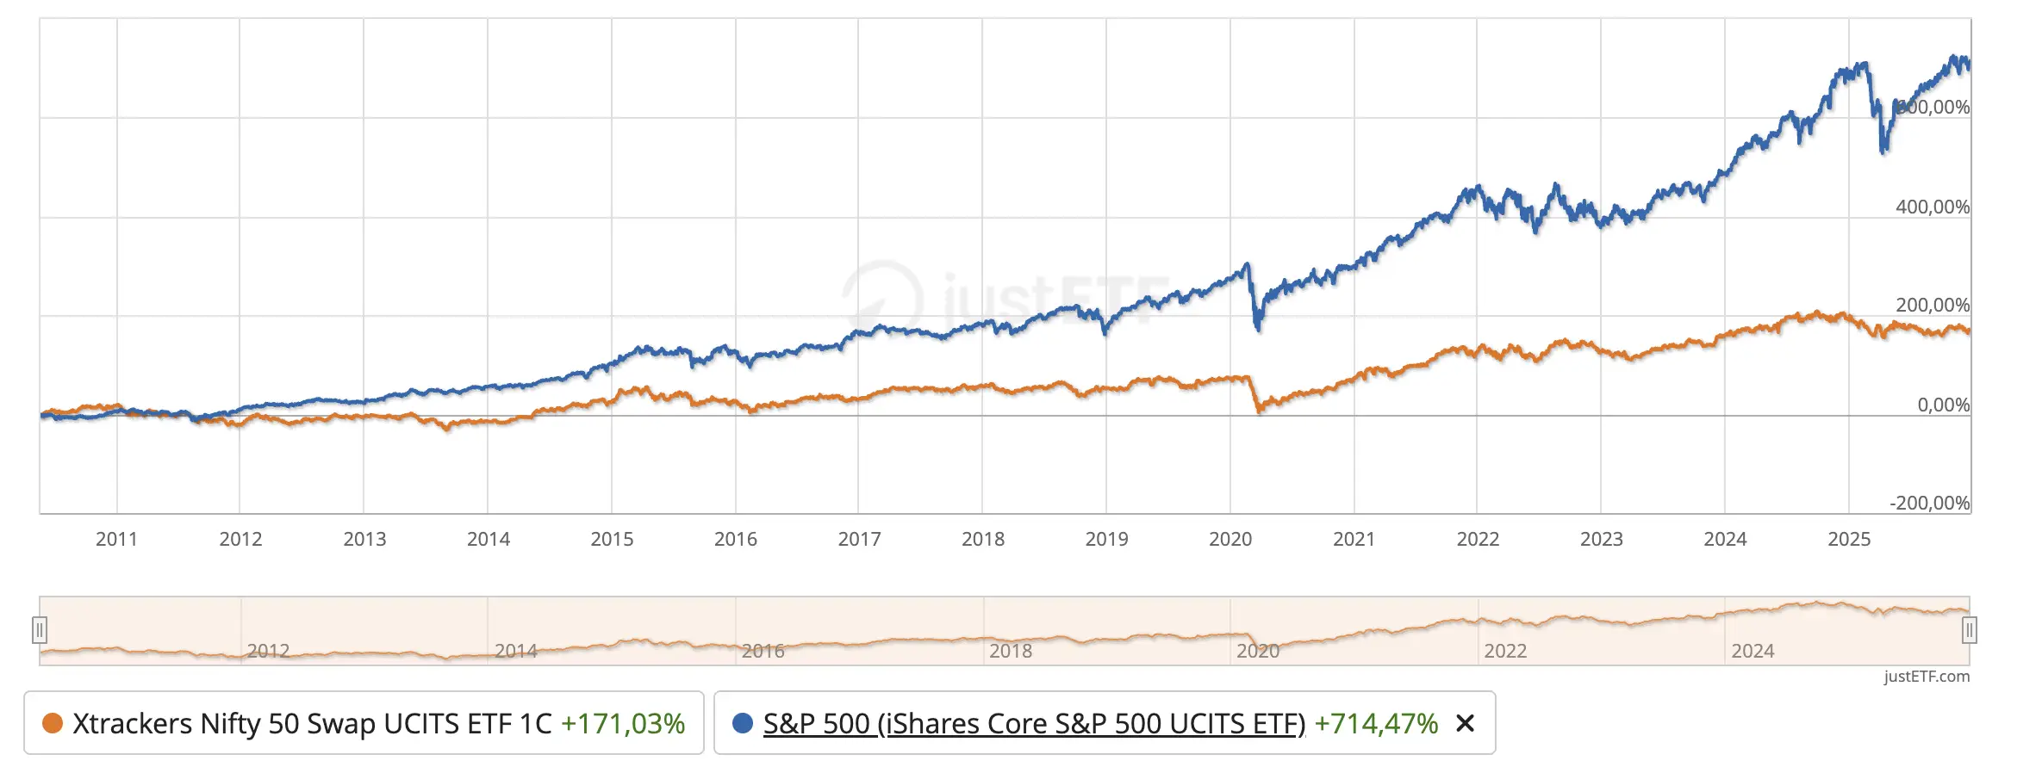Click the 2016 marker in range navigator

(763, 651)
